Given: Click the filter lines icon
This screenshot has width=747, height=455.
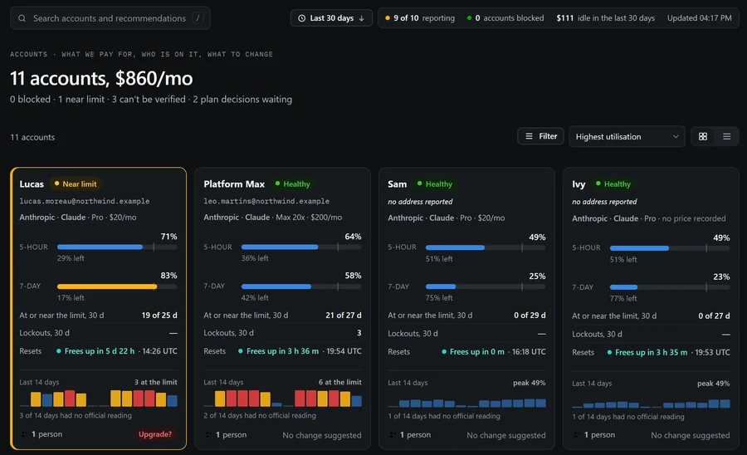Looking at the screenshot, I should (x=529, y=136).
